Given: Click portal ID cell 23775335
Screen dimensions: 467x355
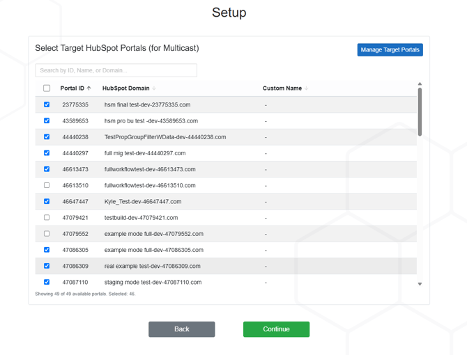Looking at the screenshot, I should [75, 104].
